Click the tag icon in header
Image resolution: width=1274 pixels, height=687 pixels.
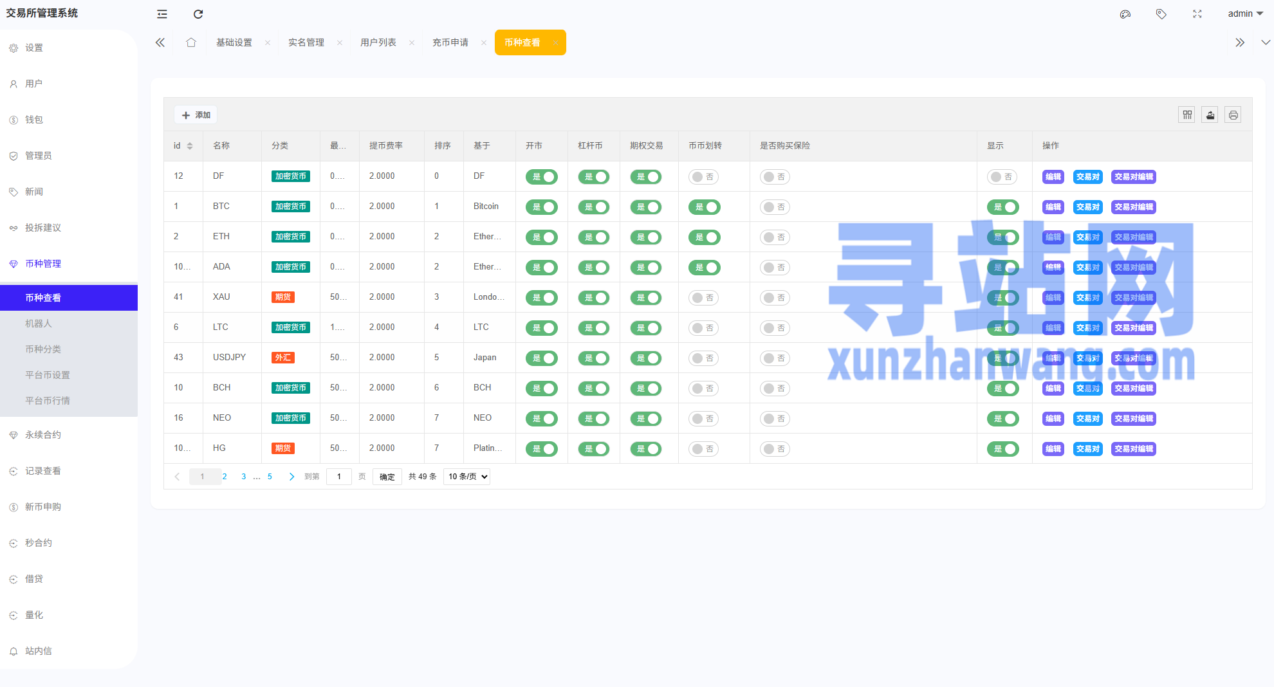click(1161, 14)
